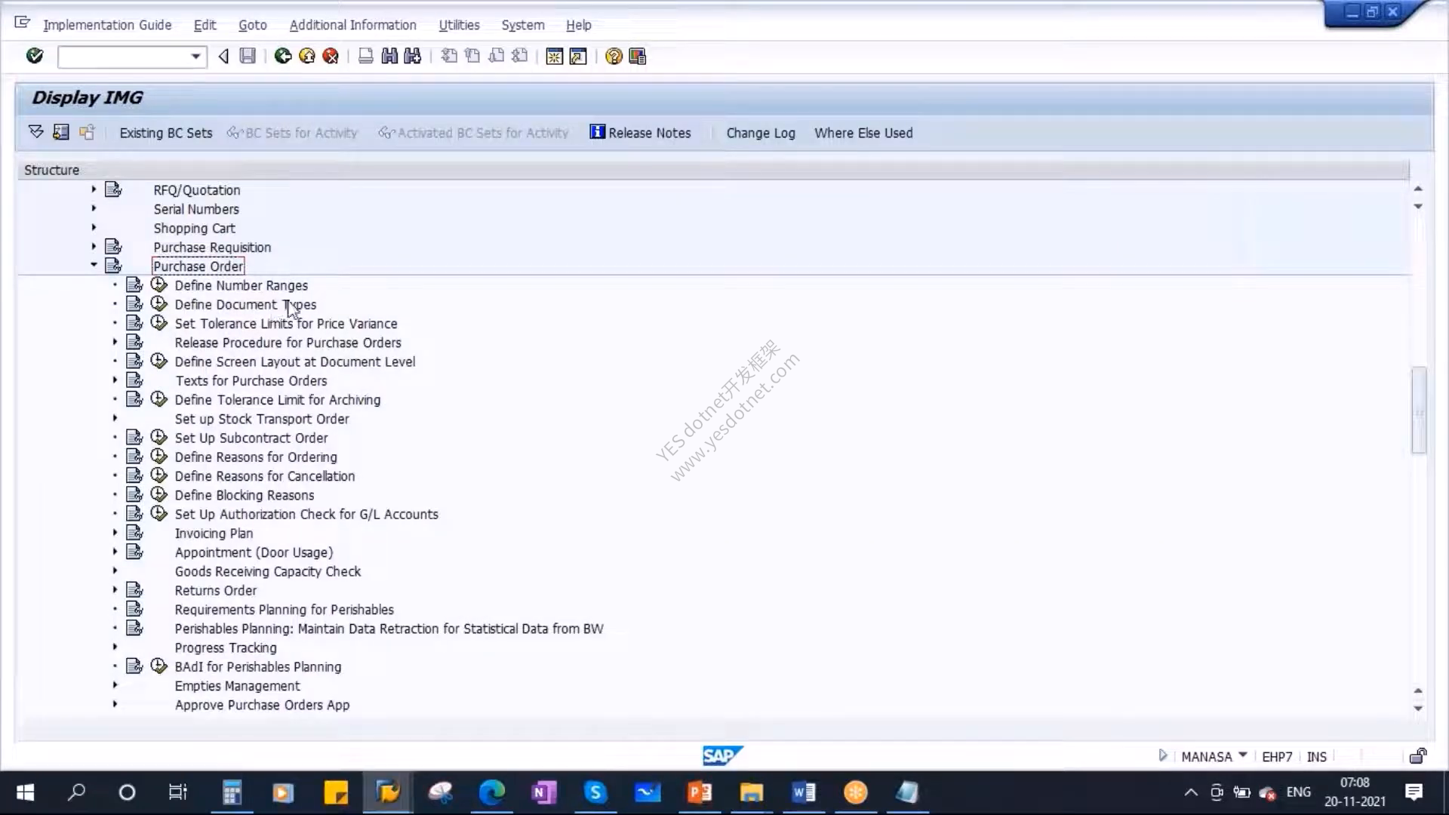
Task: Click the Release Notes button
Action: [x=640, y=133]
